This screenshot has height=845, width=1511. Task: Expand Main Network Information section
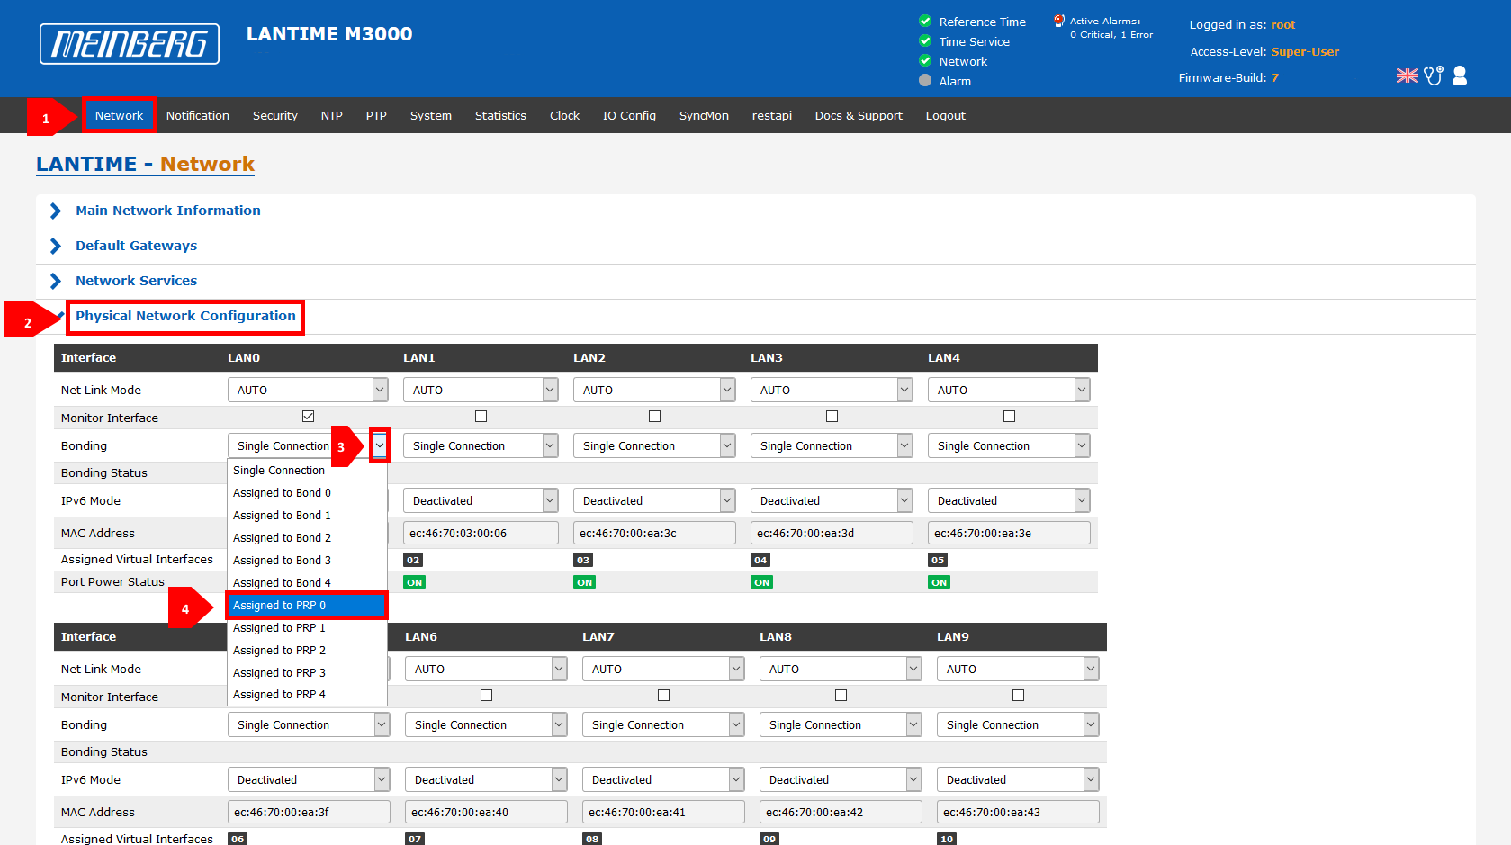167,211
